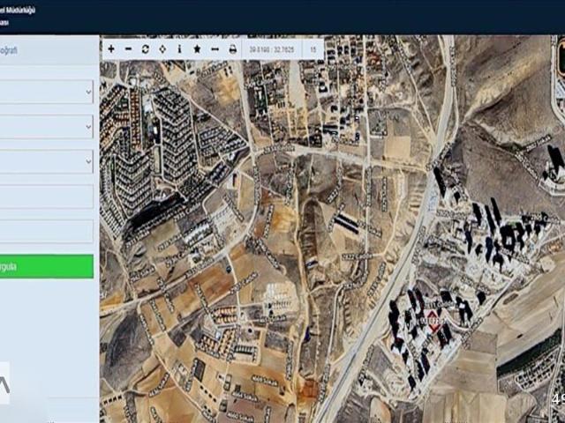Click the second text input above the green button
The height and width of the screenshot is (423, 565).
pos(46,232)
